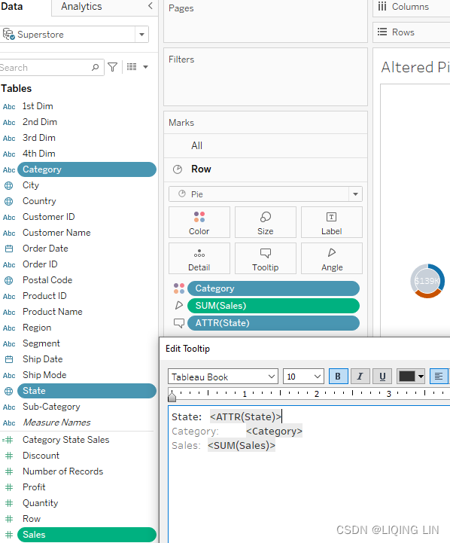Select the Ship Mode field
450x543 pixels.
point(44,375)
